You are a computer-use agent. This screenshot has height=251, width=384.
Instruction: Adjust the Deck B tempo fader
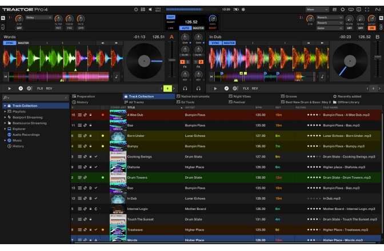point(378,57)
